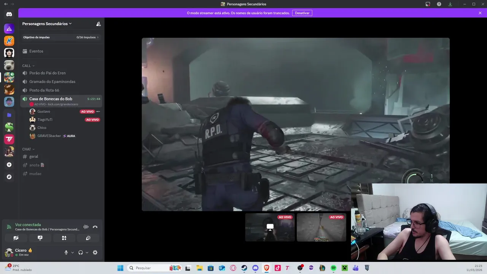487x274 pixels.
Task: Open the first AO VIVO stream thumbnail
Action: pos(270,227)
